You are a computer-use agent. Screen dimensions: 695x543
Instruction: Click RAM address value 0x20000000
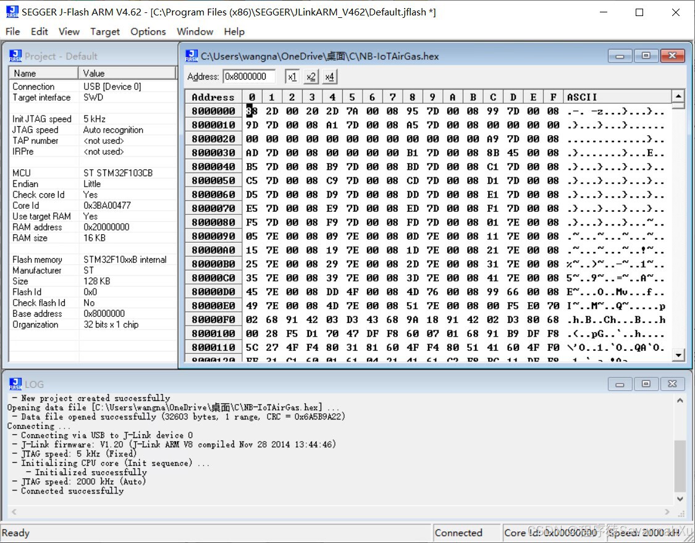[106, 227]
